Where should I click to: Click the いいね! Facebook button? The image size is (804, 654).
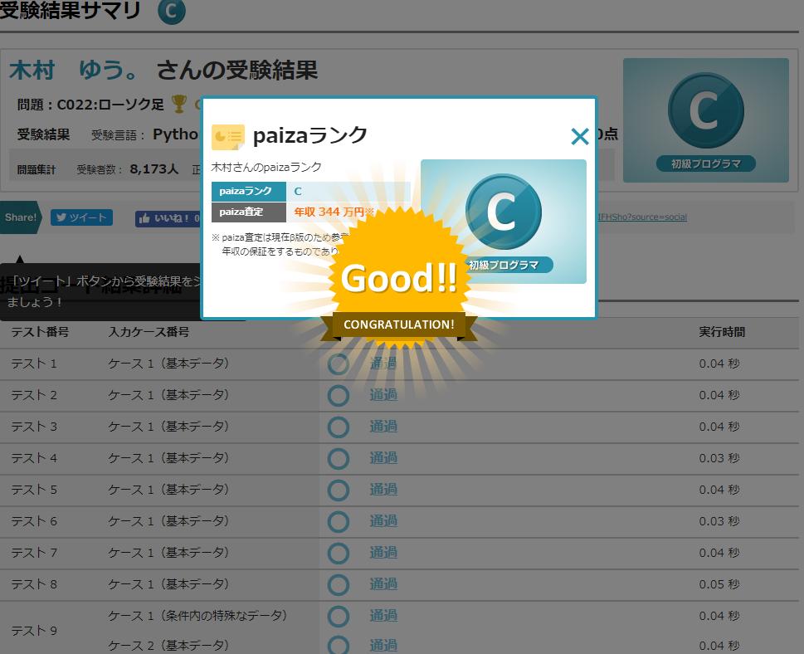pos(168,218)
